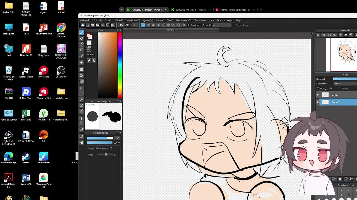Image resolution: width=357 pixels, height=200 pixels.
Task: Select the Gradient tool
Action: click(x=82, y=81)
